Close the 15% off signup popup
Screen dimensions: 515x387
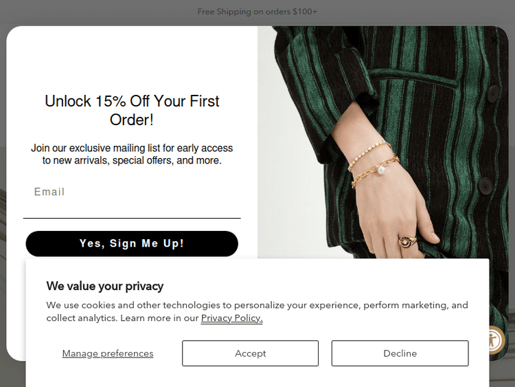(494, 40)
